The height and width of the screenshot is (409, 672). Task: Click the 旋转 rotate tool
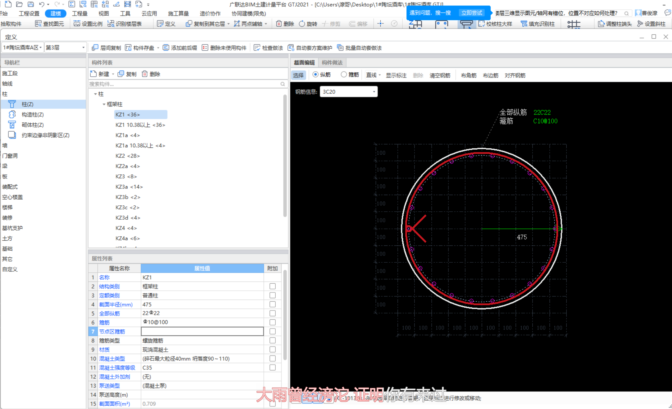[308, 24]
